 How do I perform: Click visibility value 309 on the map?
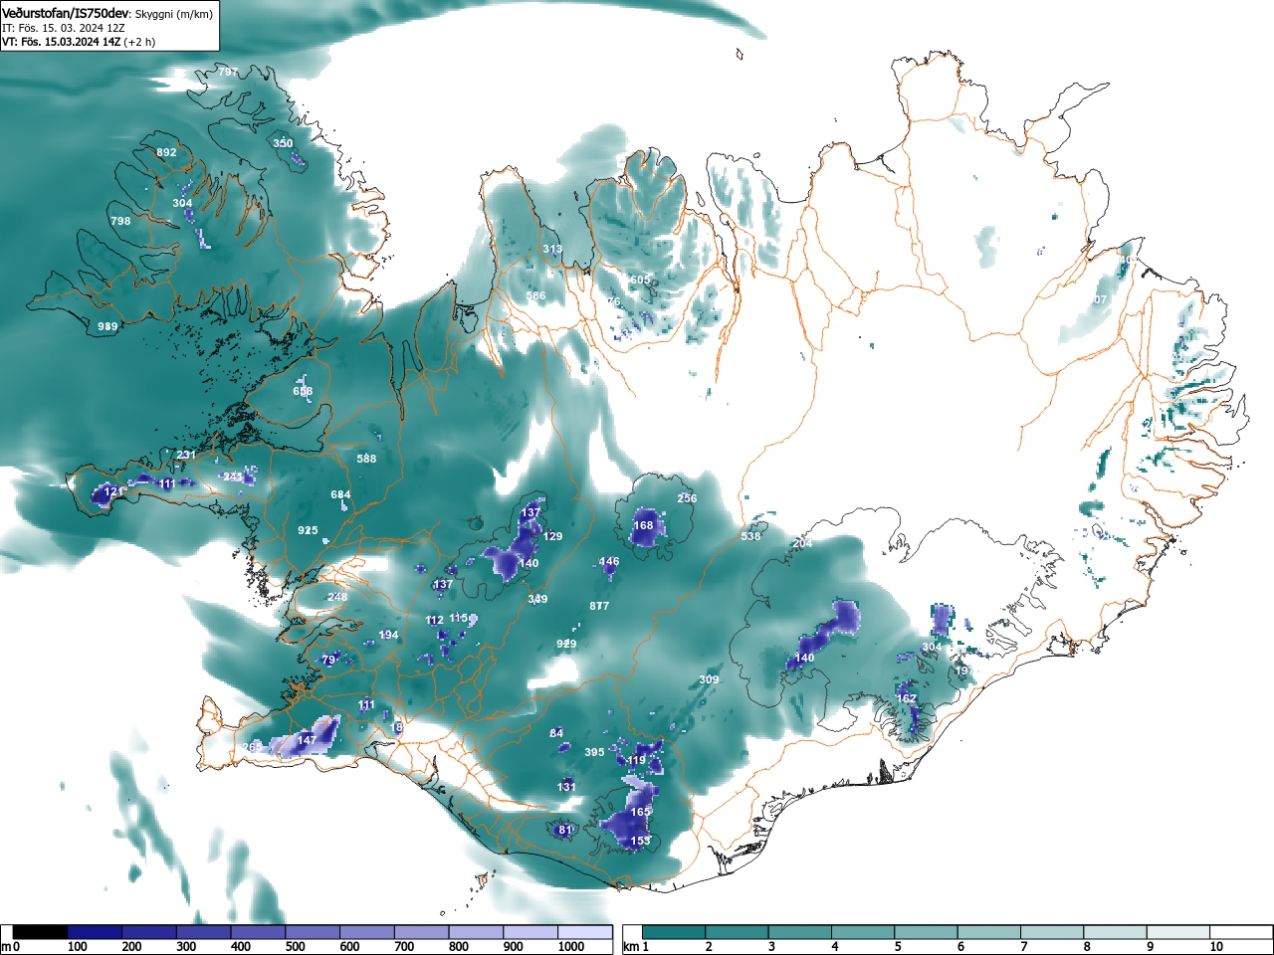pyautogui.click(x=709, y=679)
